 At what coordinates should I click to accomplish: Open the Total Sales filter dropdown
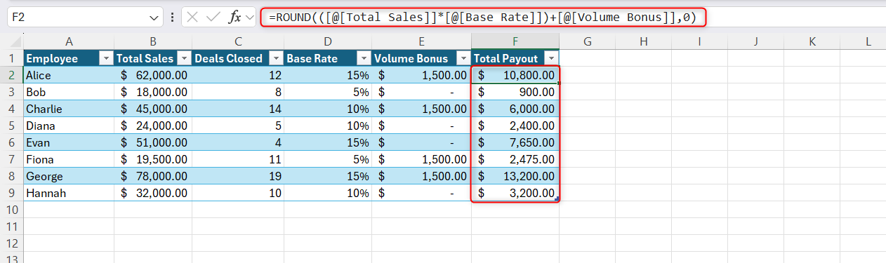point(184,59)
